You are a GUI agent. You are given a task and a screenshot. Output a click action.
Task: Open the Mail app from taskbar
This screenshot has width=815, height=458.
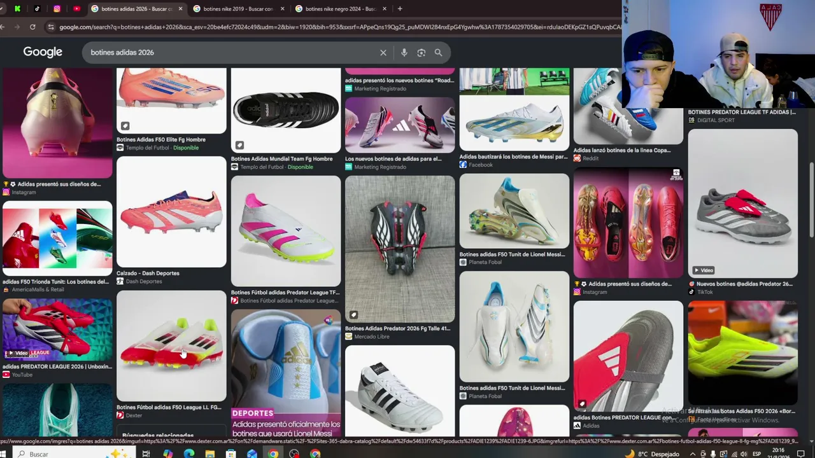point(252,454)
